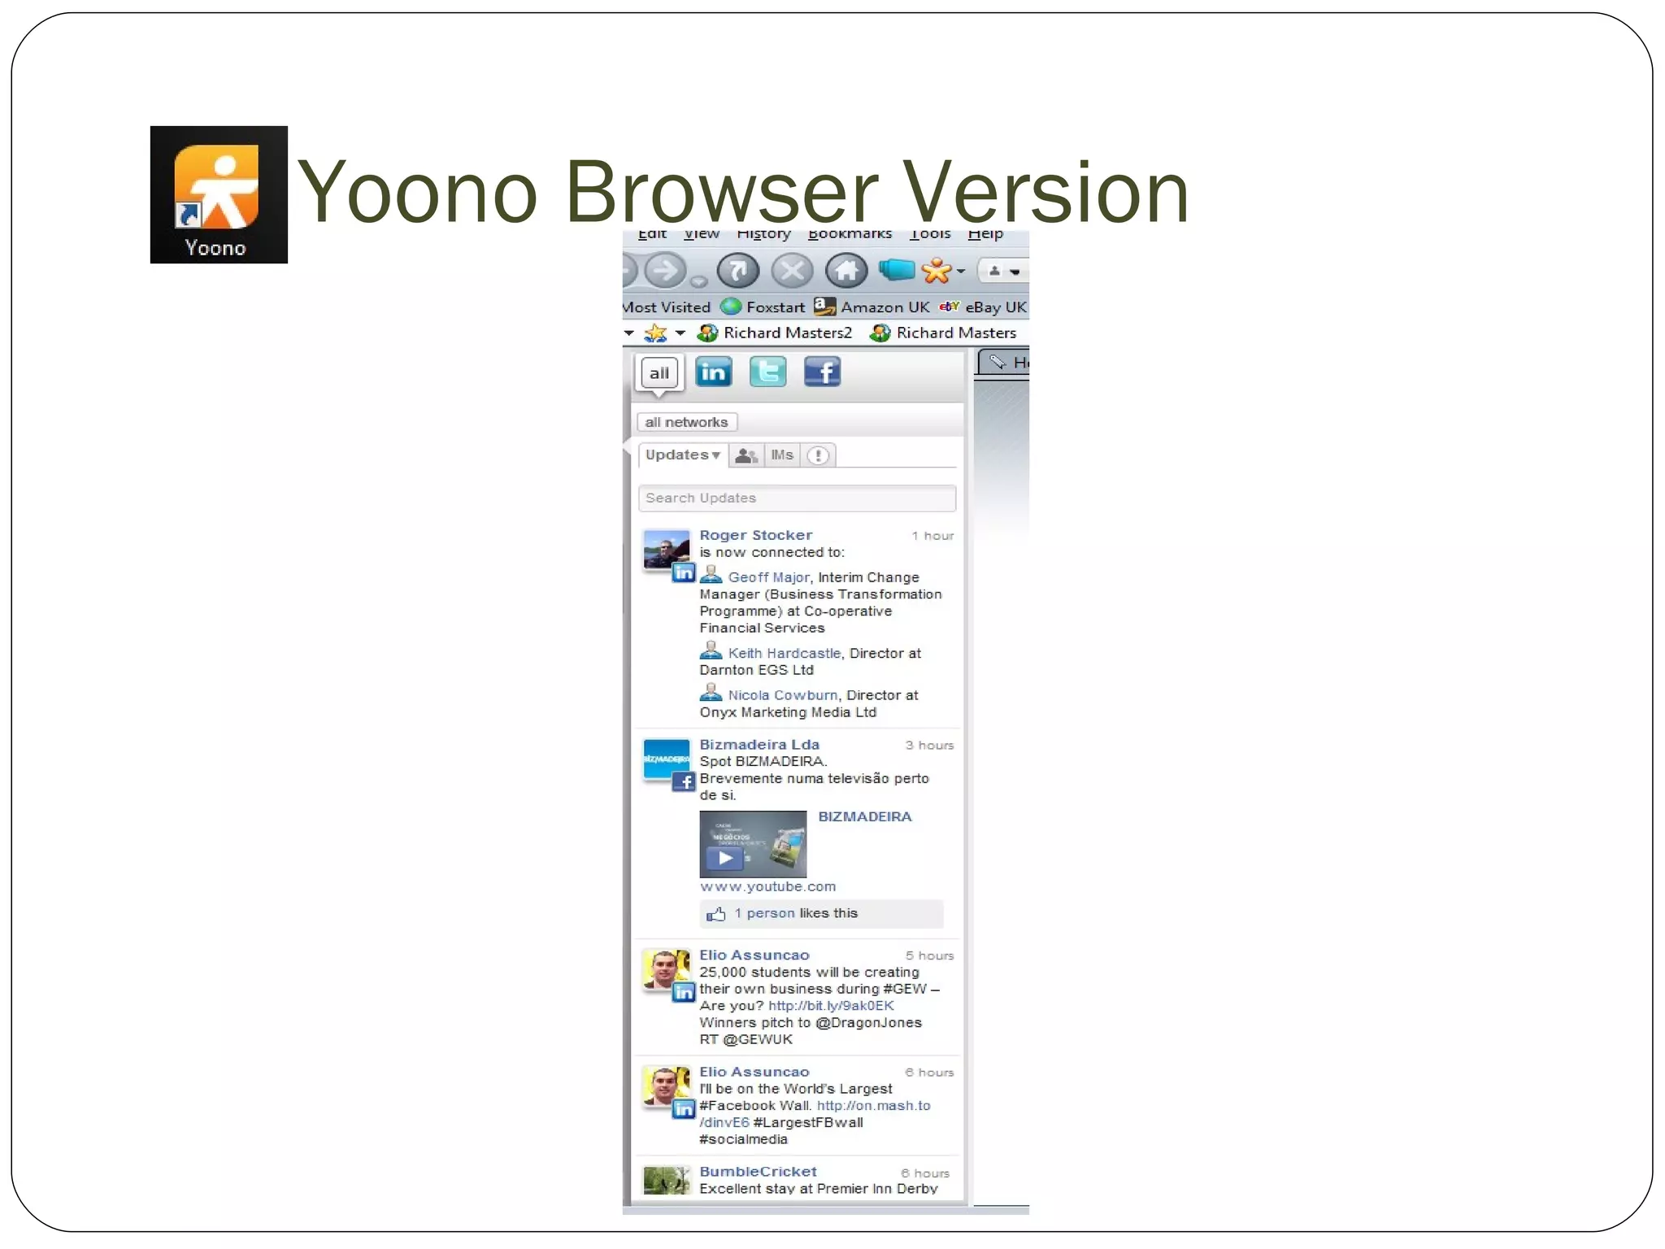Click the orange Yoono star-person toolbar icon

pyautogui.click(x=937, y=270)
